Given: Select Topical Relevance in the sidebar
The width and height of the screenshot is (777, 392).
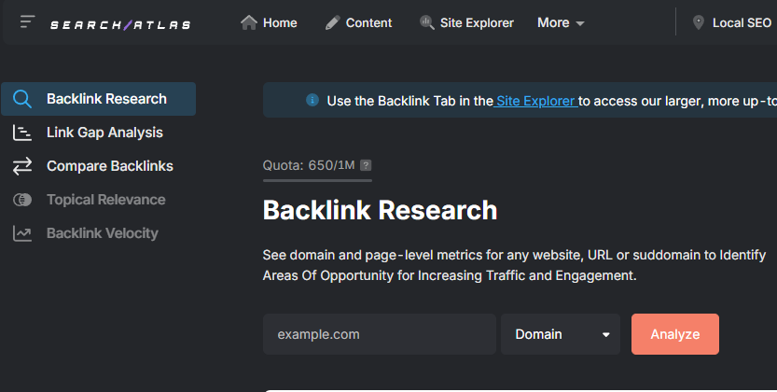Looking at the screenshot, I should pos(99,200).
